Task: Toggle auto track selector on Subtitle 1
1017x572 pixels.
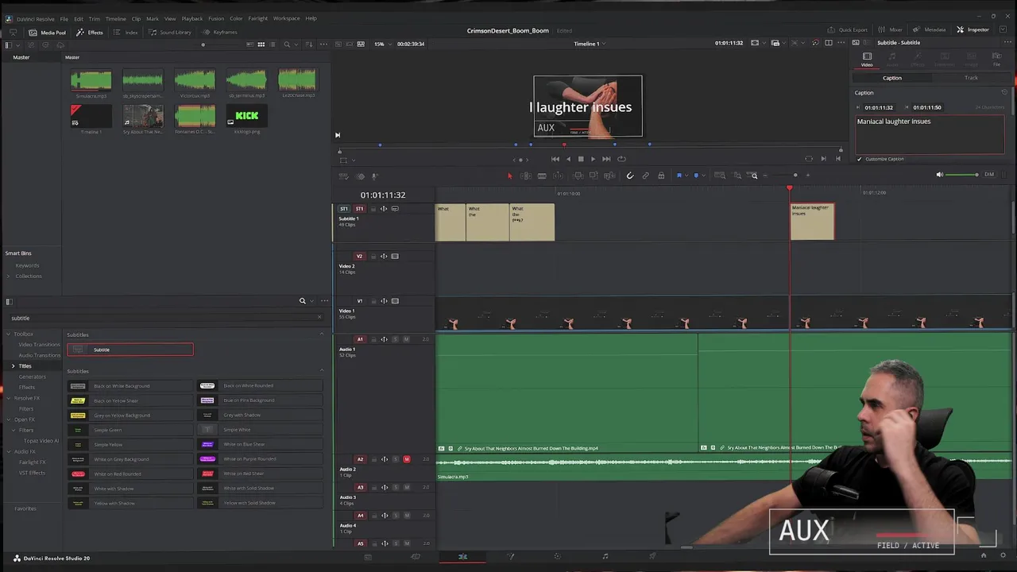Action: pos(384,209)
